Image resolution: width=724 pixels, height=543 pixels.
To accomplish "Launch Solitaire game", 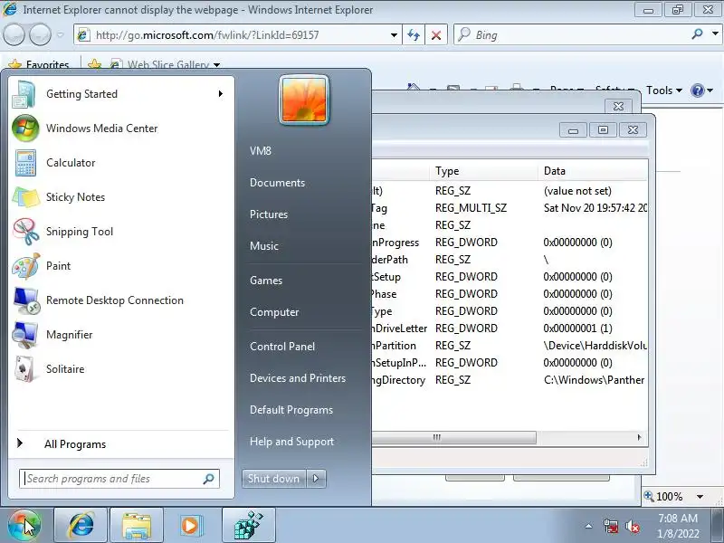I will (121, 369).
